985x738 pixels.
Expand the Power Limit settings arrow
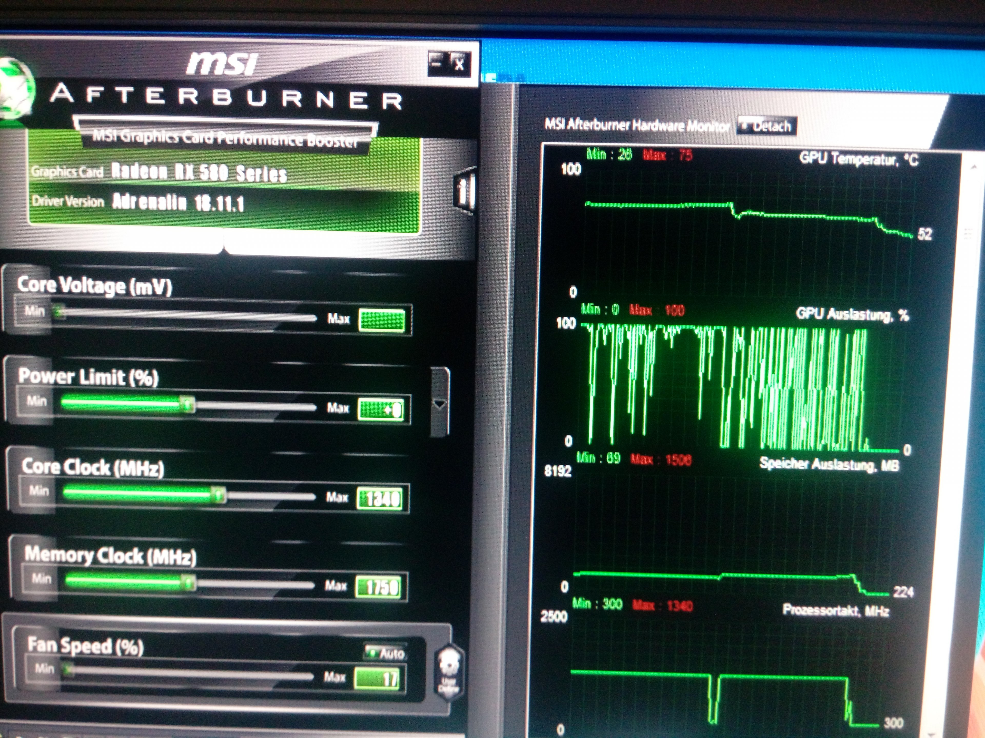440,404
